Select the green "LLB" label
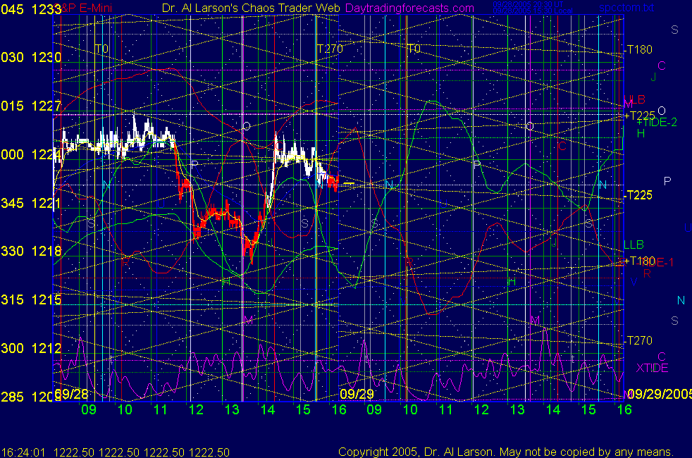 pos(634,245)
